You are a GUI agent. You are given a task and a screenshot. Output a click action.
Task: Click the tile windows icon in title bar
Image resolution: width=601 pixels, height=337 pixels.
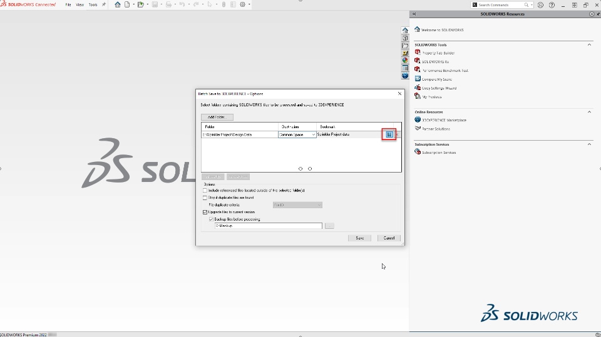574,5
